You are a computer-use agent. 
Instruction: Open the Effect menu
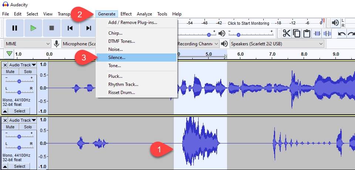coord(126,14)
